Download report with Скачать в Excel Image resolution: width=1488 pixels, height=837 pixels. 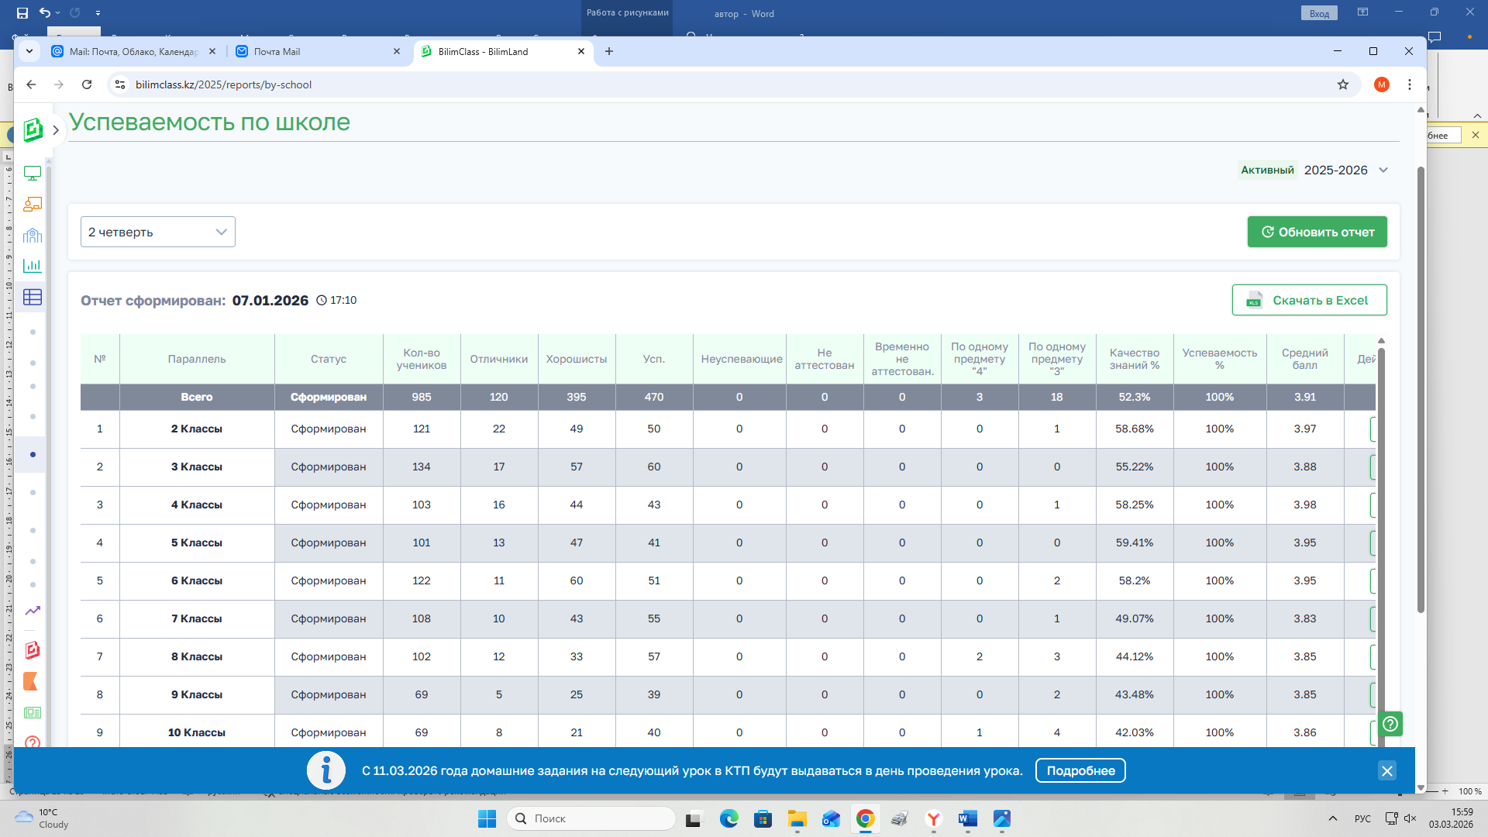1309,300
